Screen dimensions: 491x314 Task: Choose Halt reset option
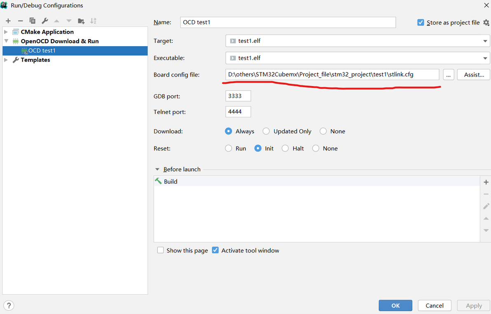[285, 149]
